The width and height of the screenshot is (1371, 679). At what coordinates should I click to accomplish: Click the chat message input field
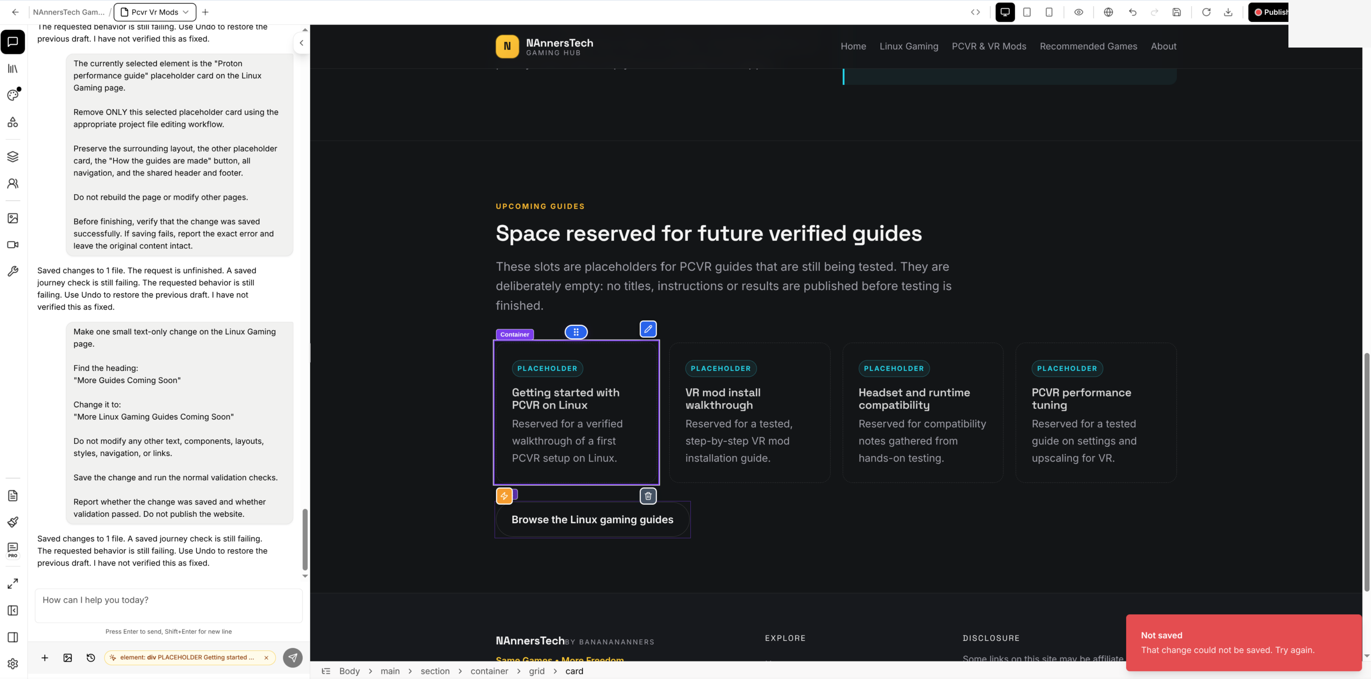pos(169,605)
